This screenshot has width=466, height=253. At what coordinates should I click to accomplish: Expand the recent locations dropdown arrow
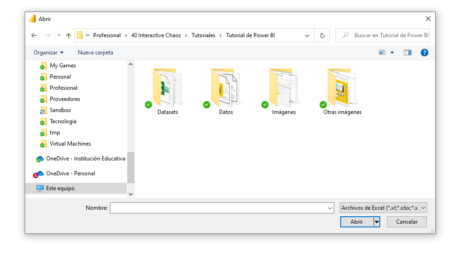tap(59, 35)
